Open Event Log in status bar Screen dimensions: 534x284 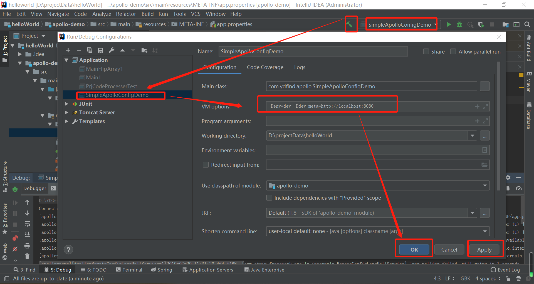pos(505,270)
